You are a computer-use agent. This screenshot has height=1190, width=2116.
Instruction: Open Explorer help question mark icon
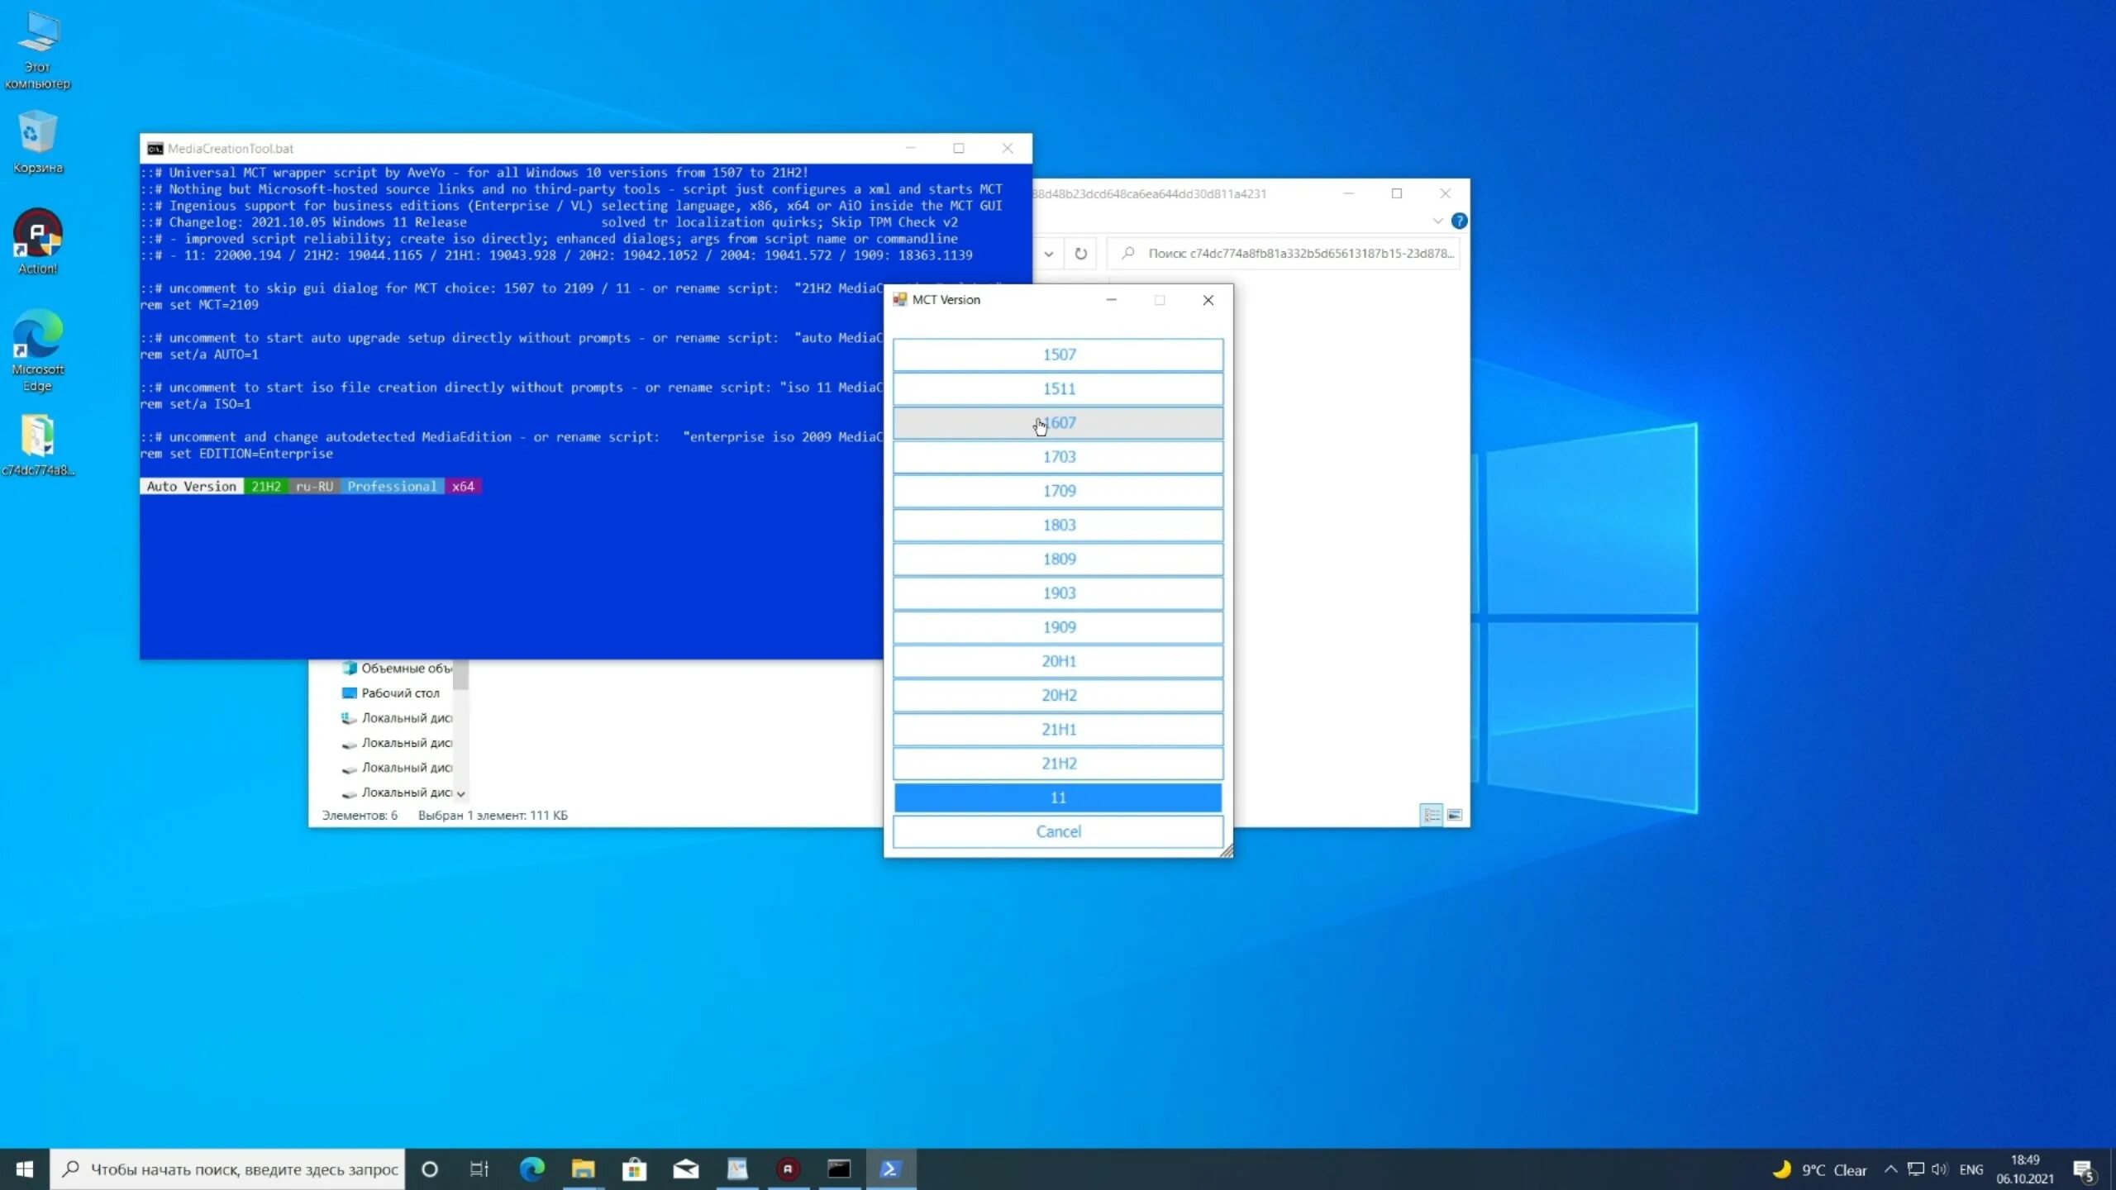1459,221
